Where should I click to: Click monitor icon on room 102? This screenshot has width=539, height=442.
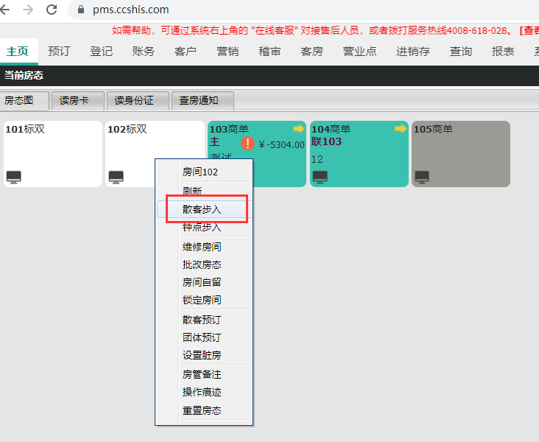(116, 177)
